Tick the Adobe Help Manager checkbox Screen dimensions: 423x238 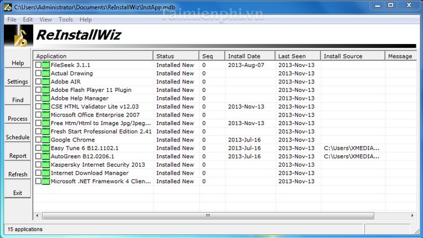point(38,98)
